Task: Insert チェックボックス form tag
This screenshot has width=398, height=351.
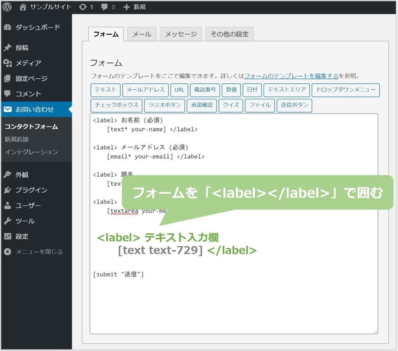Action: 116,105
